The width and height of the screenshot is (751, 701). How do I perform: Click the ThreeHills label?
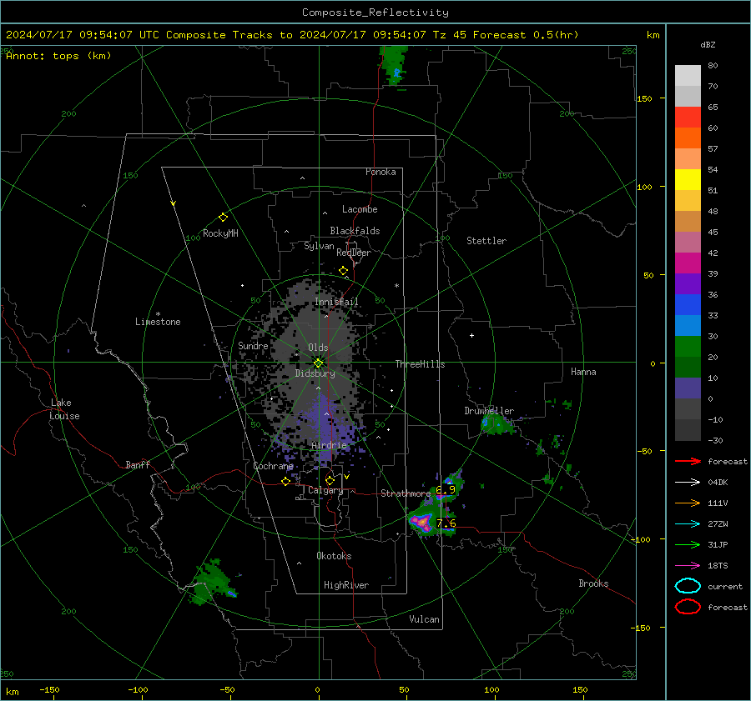[420, 364]
